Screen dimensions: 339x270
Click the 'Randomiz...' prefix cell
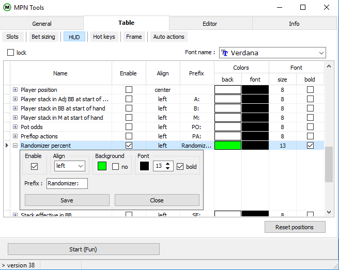click(196, 146)
